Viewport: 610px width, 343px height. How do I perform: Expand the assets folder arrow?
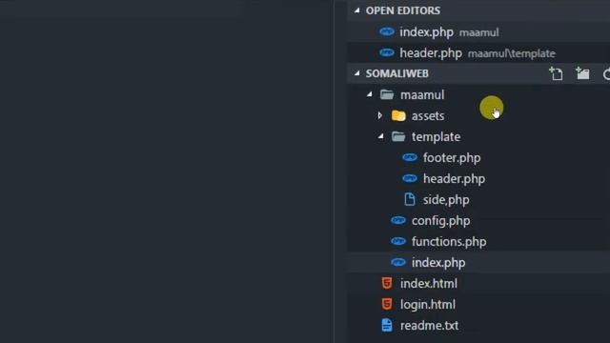379,115
